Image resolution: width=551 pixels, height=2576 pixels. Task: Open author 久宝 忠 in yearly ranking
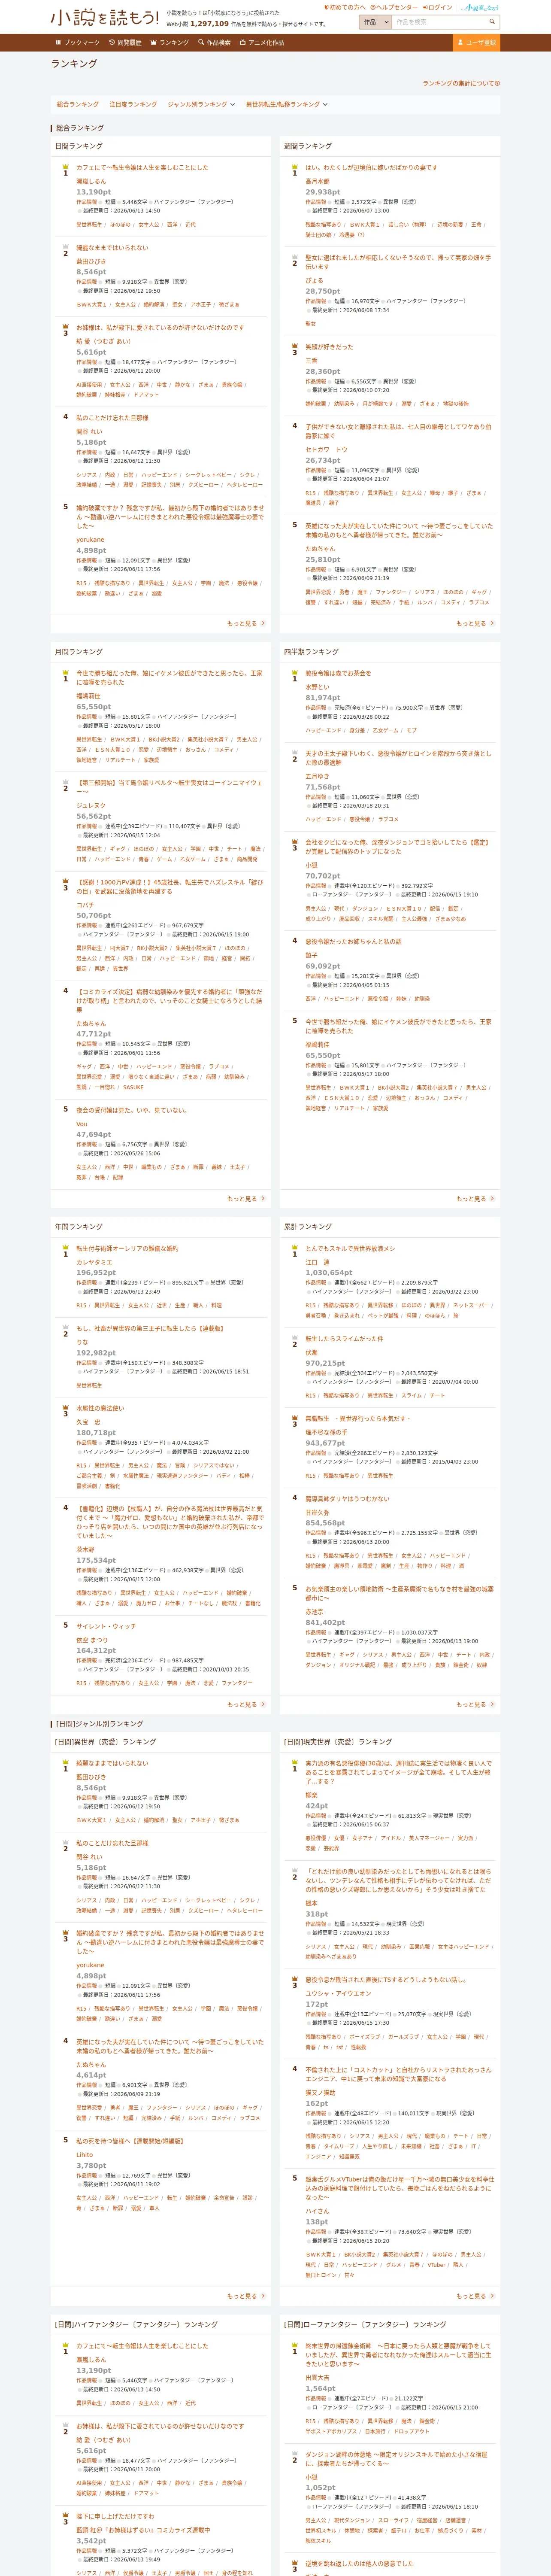pos(88,1421)
